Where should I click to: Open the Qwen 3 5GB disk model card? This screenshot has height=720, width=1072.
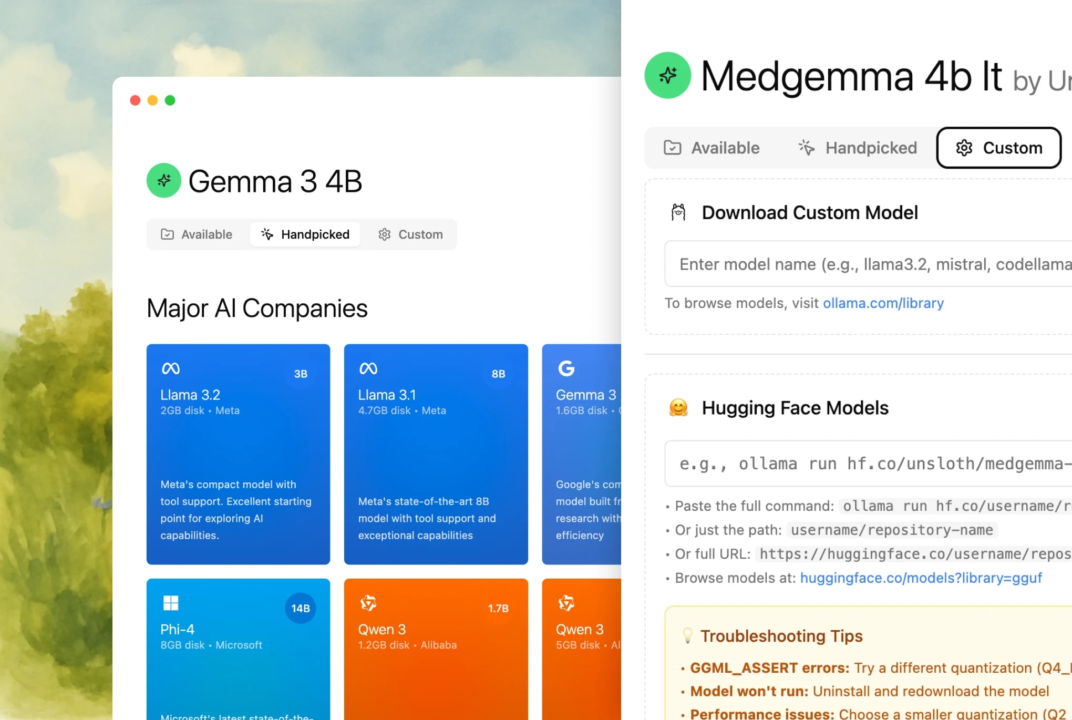tap(581, 649)
